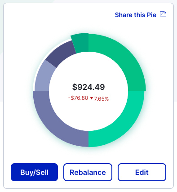The width and height of the screenshot is (177, 192).
Task: Click the red down-triangle loss indicator
Action: coord(92,98)
